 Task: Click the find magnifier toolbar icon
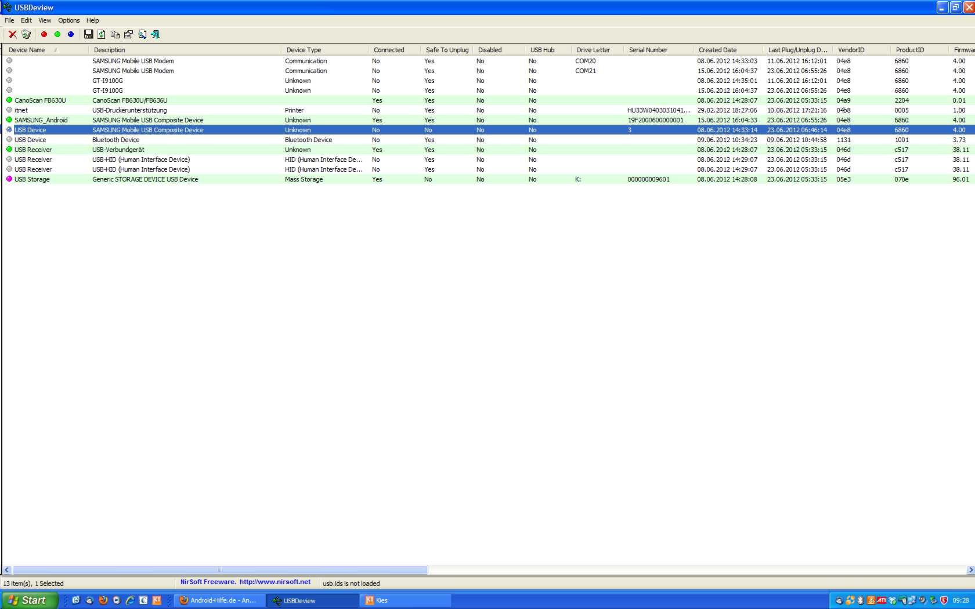[x=142, y=34]
